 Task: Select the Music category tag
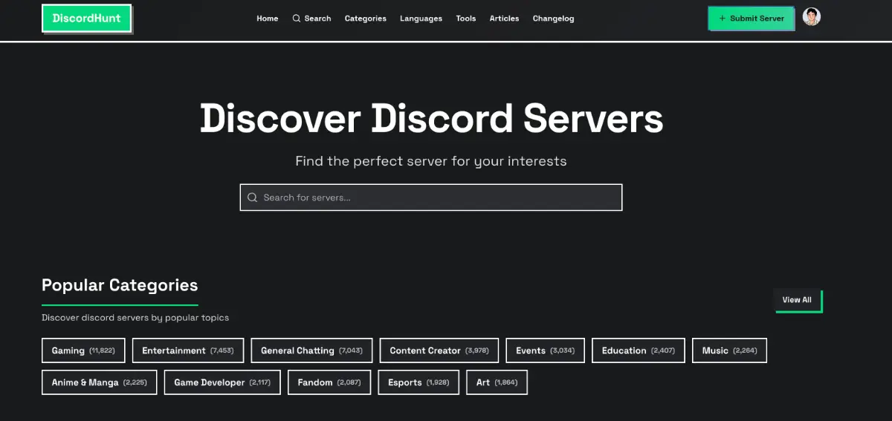(729, 350)
